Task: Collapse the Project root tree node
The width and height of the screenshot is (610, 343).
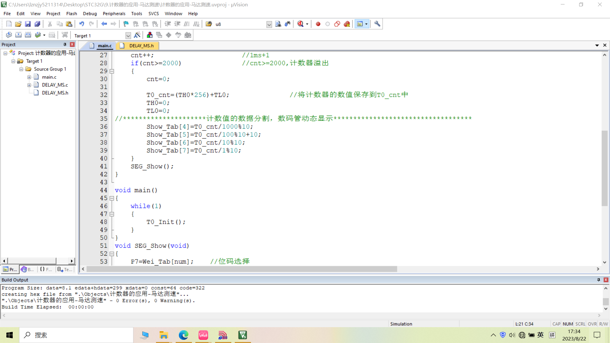Action: tap(5, 53)
